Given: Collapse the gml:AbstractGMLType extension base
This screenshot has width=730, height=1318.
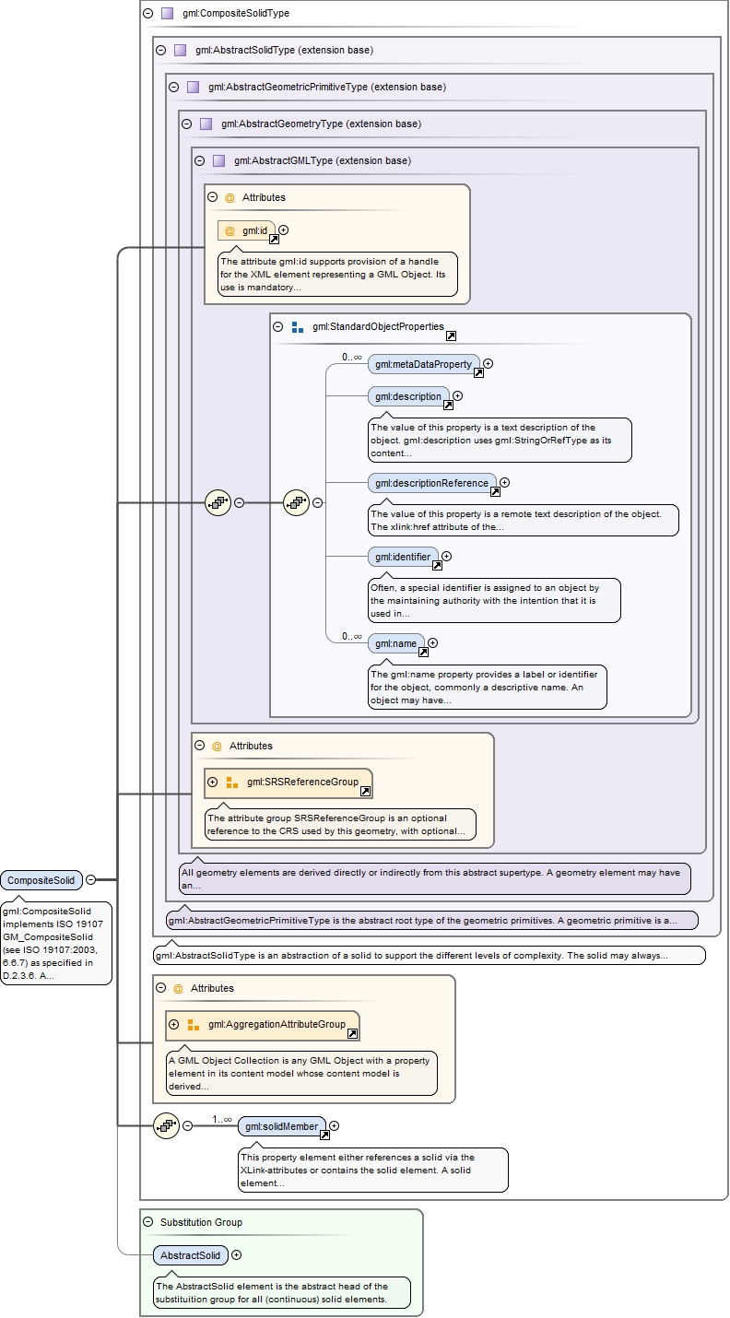Looking at the screenshot, I should coord(199,160).
